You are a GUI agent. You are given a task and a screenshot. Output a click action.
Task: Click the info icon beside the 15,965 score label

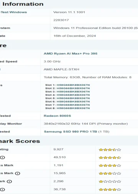[x=18, y=173]
